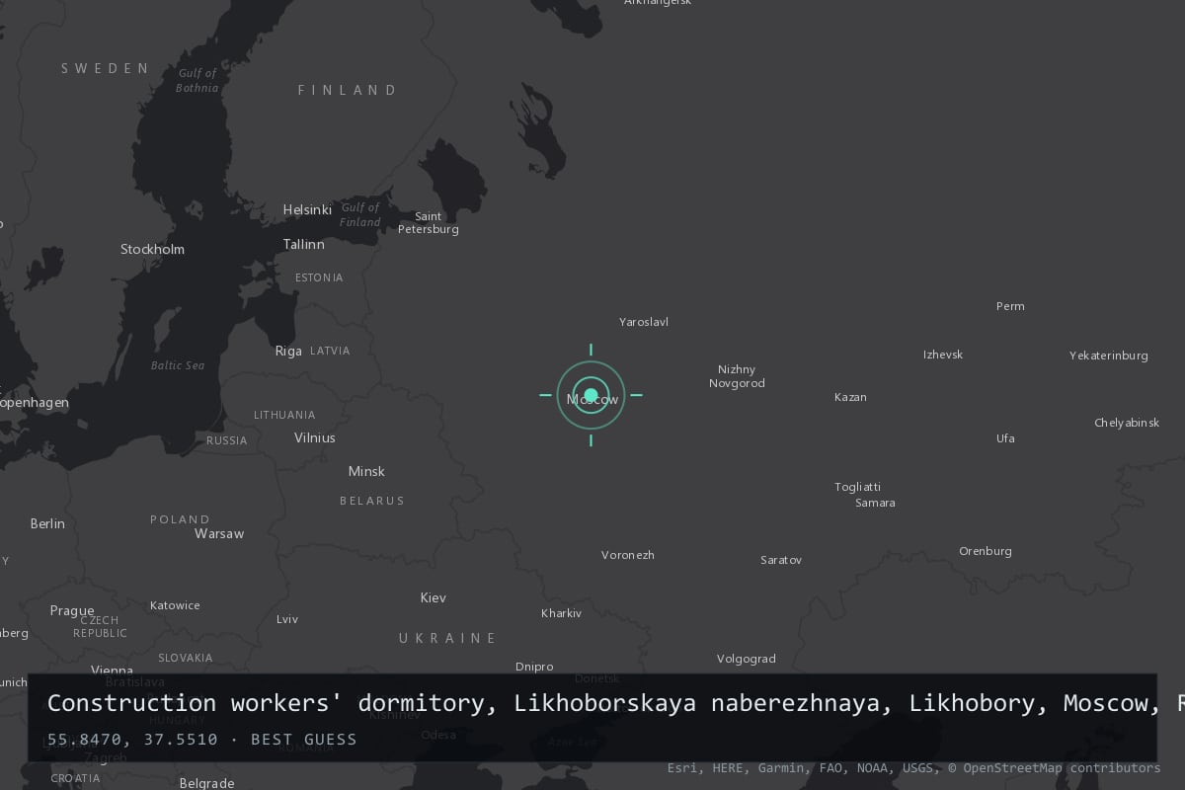Click the Belgrade label

[207, 783]
